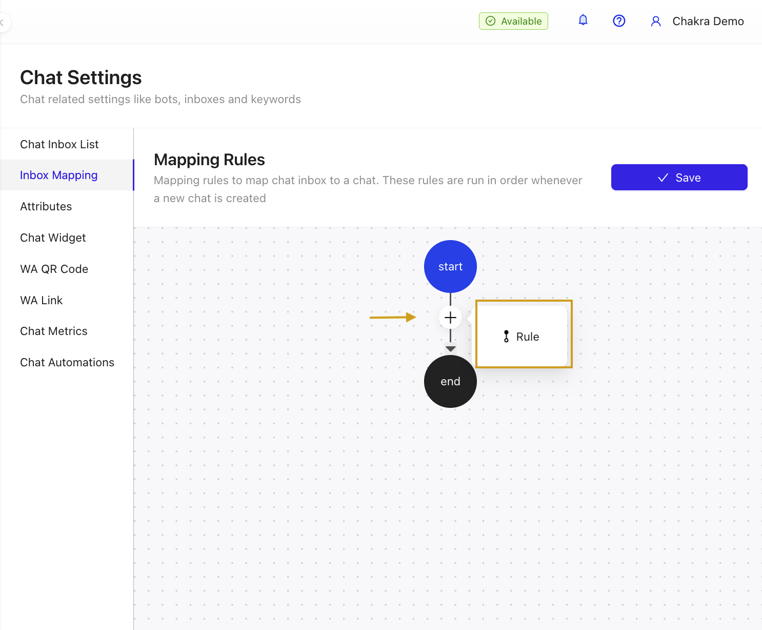Save the mapping rules
Viewport: 762px width, 630px height.
tap(679, 178)
